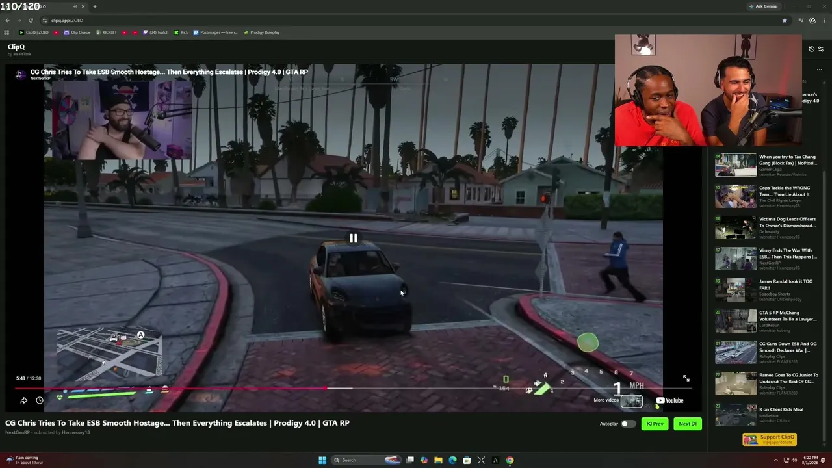Open Microsoft Store from the taskbar
This screenshot has height=468, width=832.
pyautogui.click(x=467, y=460)
